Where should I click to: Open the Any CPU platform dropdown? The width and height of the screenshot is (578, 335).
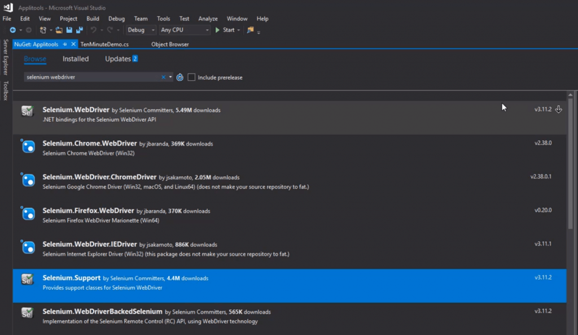click(185, 30)
